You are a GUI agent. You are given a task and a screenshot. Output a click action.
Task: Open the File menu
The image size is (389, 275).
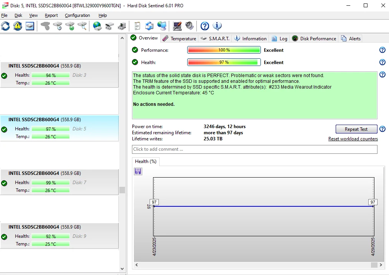4,15
